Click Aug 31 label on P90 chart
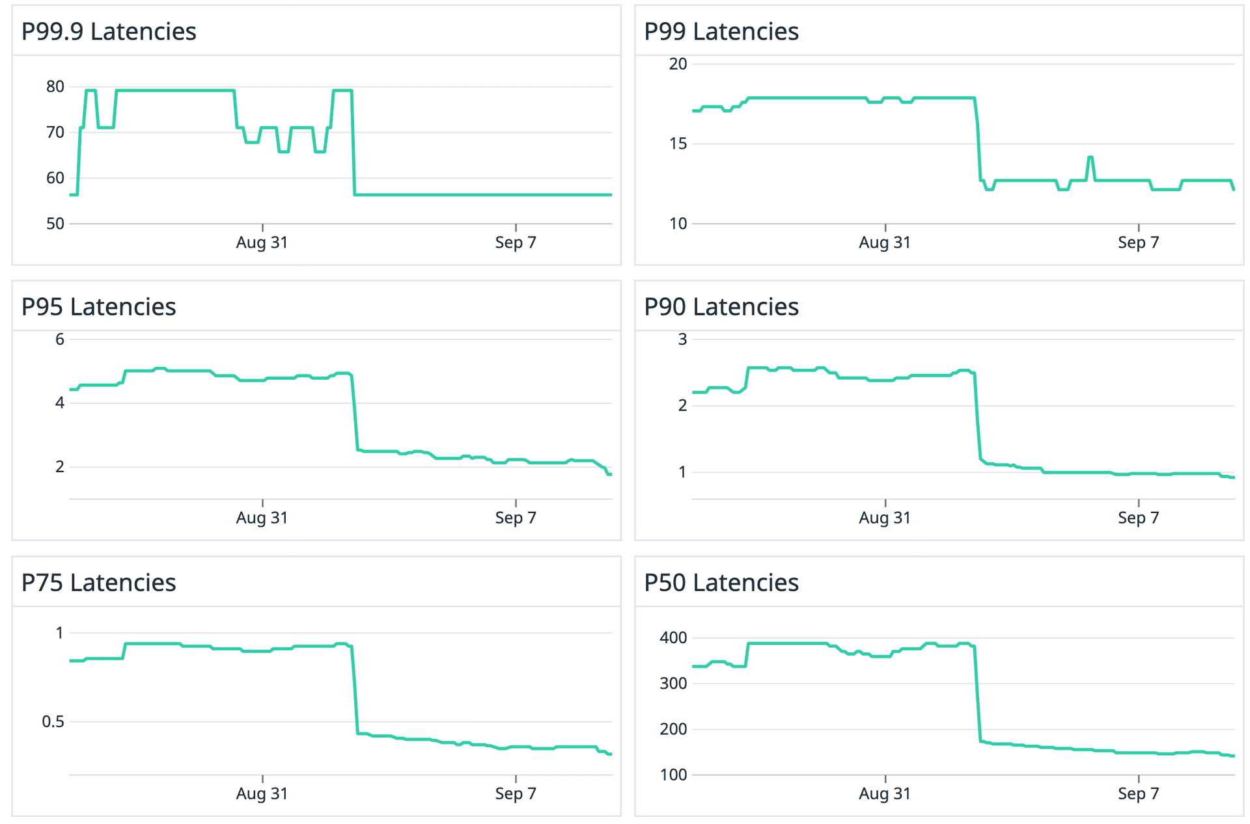 [x=885, y=518]
